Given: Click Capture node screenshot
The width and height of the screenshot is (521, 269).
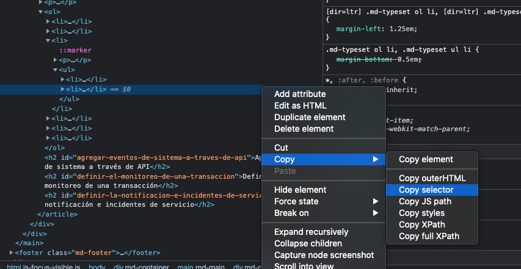Looking at the screenshot, I should coord(324,255).
